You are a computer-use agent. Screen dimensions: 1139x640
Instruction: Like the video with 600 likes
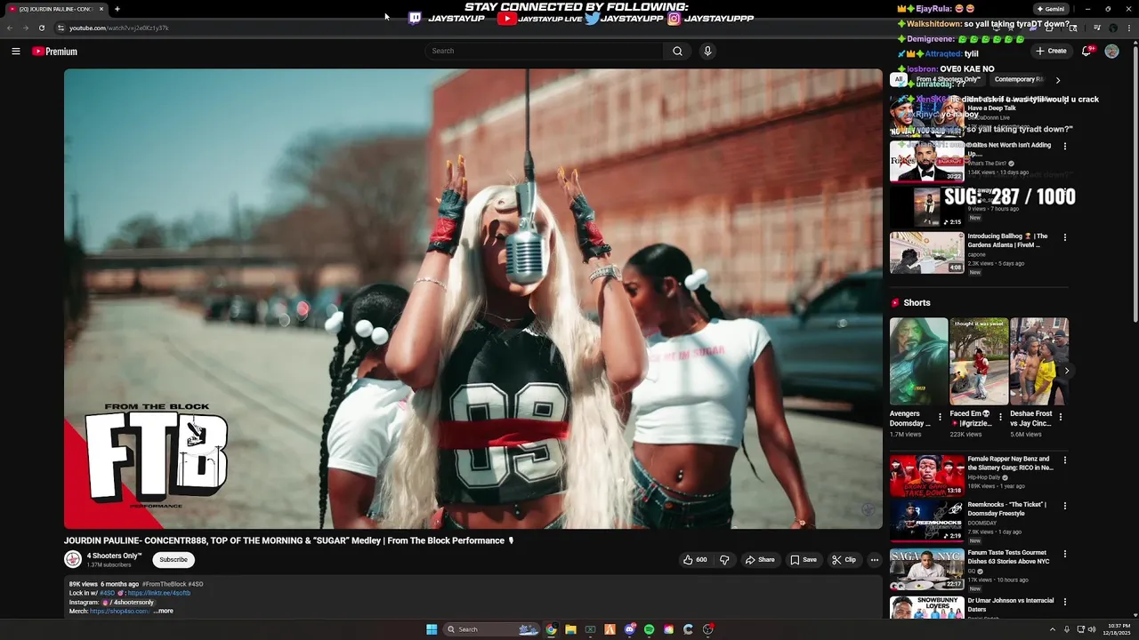[x=695, y=560]
